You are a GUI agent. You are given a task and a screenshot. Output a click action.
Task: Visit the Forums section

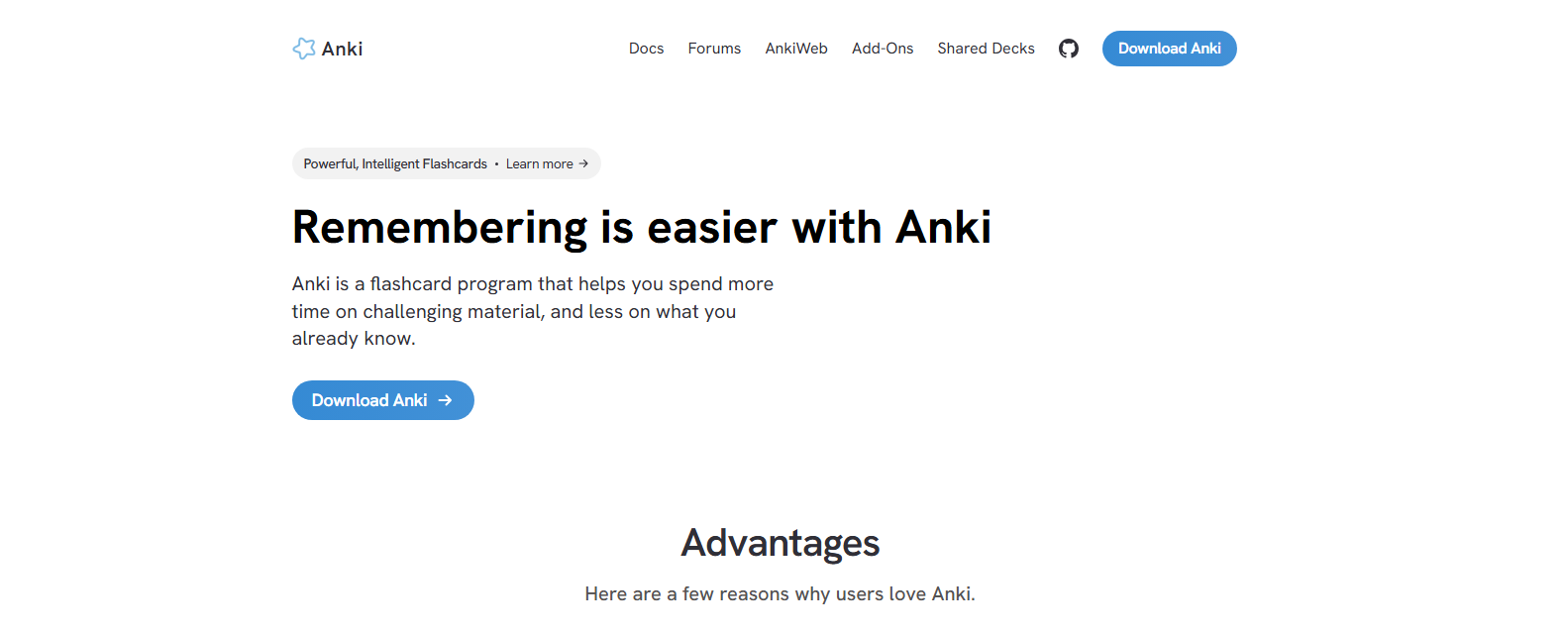[714, 49]
